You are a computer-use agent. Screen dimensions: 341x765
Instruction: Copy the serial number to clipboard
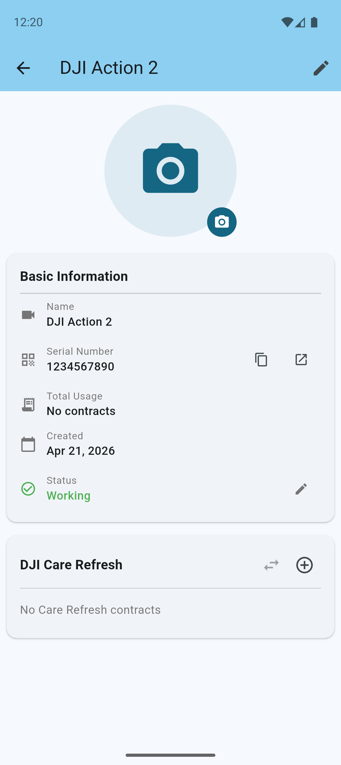coord(261,359)
